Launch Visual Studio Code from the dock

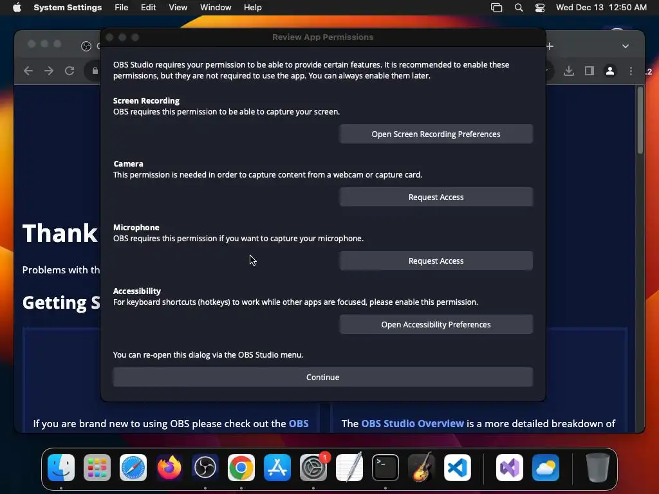tap(458, 468)
